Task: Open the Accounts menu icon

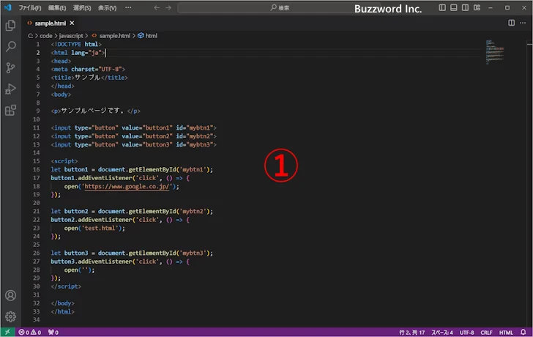Action: (x=10, y=296)
